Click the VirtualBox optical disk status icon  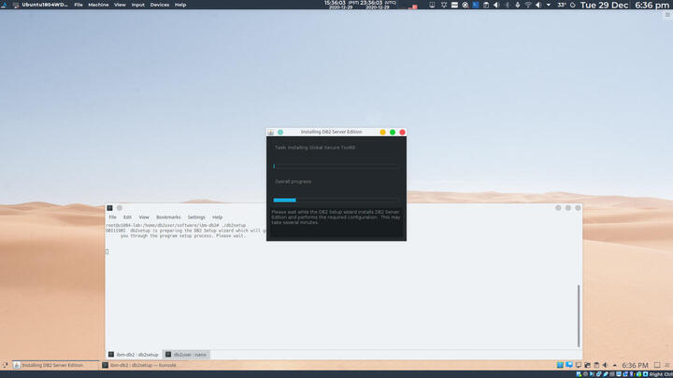[x=585, y=374]
